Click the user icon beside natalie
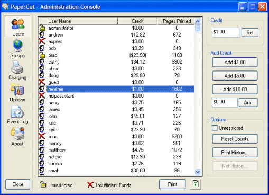This screenshot has height=195, width=269. click(x=42, y=157)
